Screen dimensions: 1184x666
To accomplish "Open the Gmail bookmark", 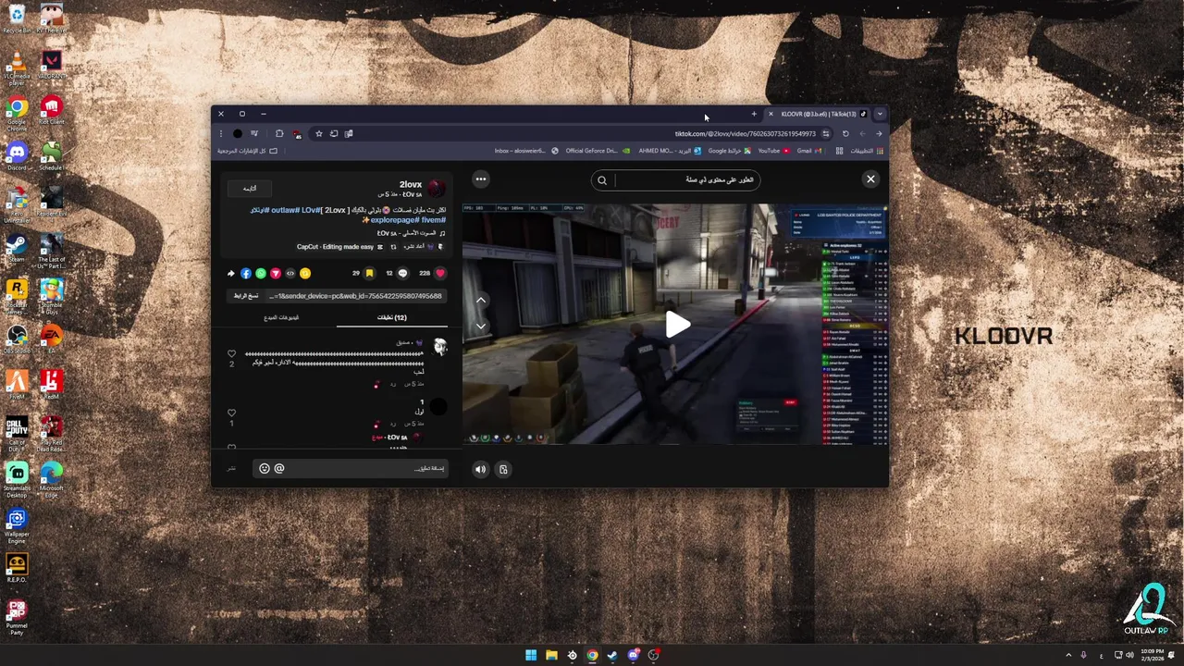I will point(808,151).
